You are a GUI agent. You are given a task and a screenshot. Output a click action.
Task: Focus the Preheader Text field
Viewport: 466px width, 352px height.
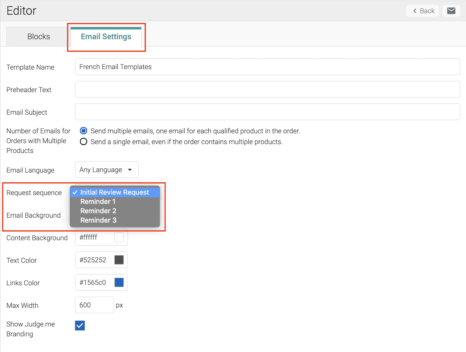point(267,89)
